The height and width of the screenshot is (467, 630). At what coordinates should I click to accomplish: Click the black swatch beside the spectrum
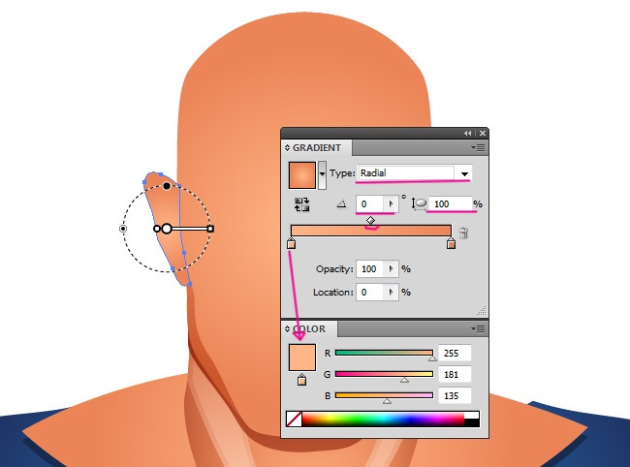(472, 422)
